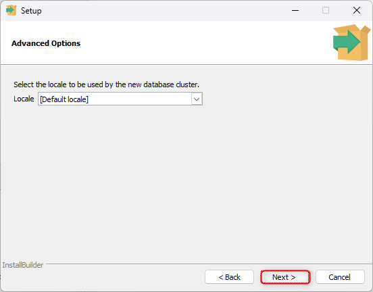Screen dimensions: 373x292
Task: Open the [Default locale] combo box
Action: (120, 99)
